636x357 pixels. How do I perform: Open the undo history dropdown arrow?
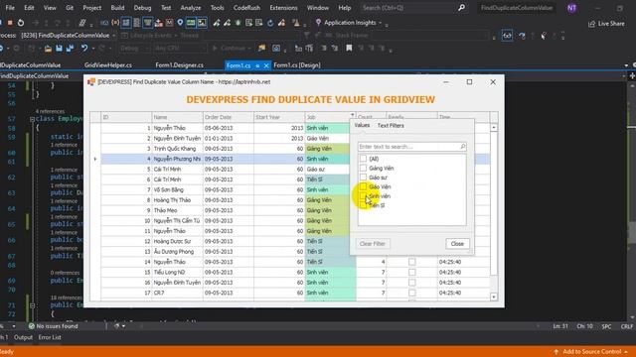point(93,49)
